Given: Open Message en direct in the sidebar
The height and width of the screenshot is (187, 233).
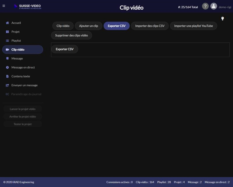Looking at the screenshot, I should pyautogui.click(x=23, y=68).
